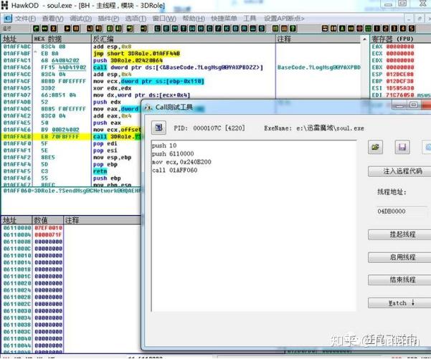Click the 挂起线程 button

(399, 234)
